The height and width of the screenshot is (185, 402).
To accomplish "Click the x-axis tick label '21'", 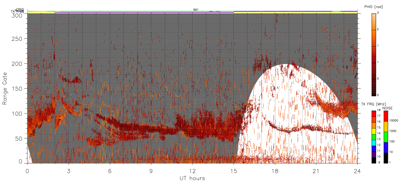I will 316,171.
